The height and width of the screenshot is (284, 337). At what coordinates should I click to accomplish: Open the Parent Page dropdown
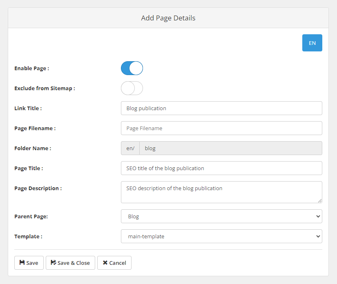click(221, 216)
